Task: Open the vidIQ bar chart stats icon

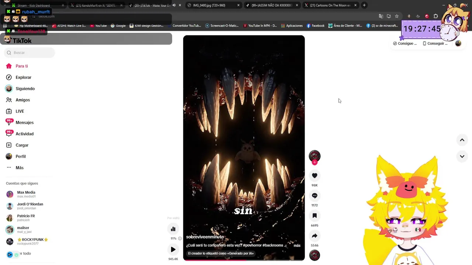Action: [x=173, y=229]
